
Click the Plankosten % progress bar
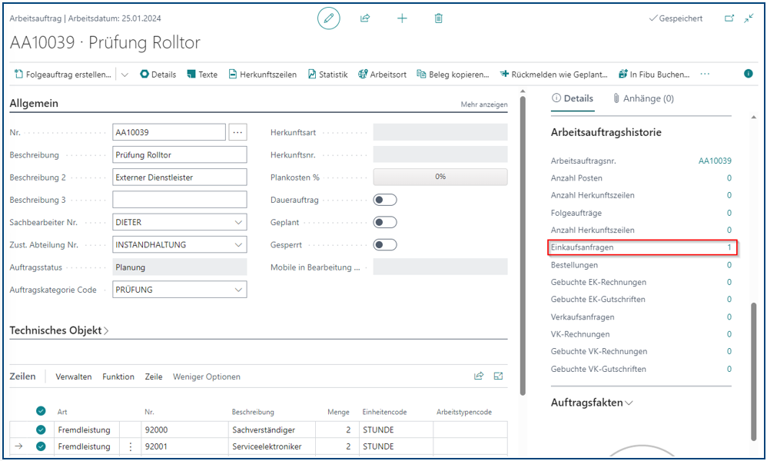pos(440,177)
